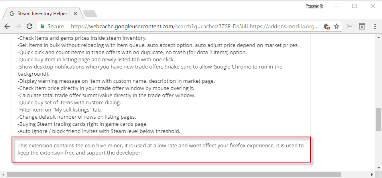382x178 pixels.
Task: Click the forward navigation arrow
Action: pos(18,26)
